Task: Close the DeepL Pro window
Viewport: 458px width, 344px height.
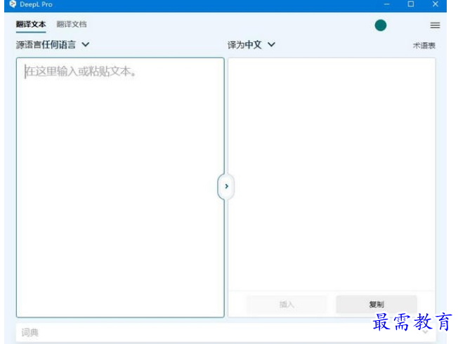Action: [x=436, y=4]
